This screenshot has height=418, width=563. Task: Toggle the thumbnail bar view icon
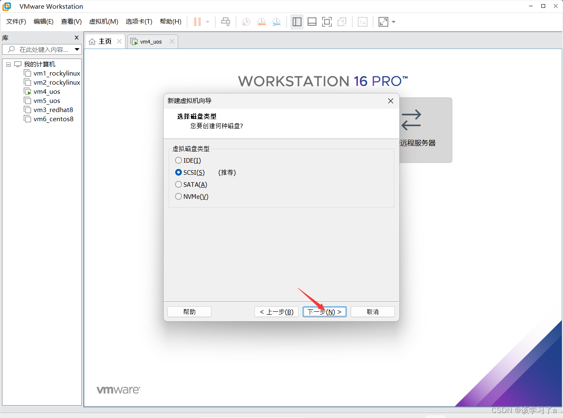click(312, 22)
